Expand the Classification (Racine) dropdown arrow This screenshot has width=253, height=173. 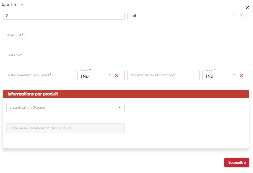point(120,108)
